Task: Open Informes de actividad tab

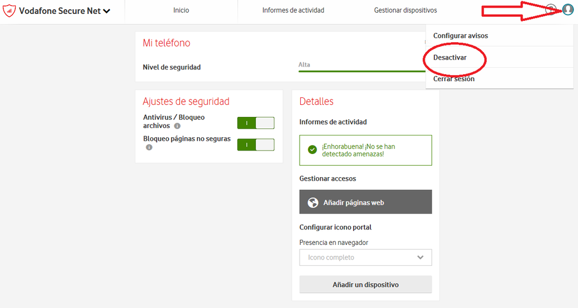Action: click(x=293, y=10)
